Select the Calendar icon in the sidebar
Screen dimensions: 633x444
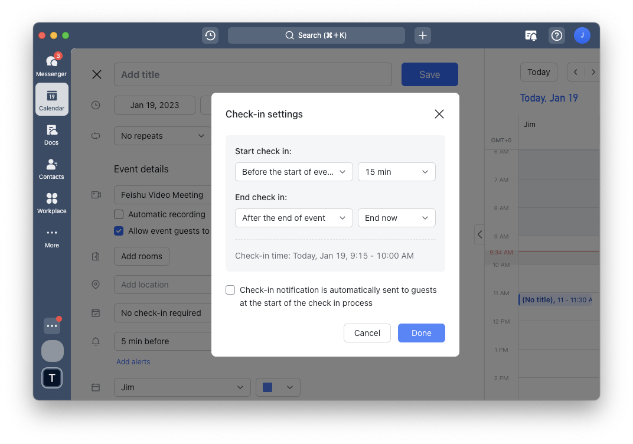click(51, 99)
